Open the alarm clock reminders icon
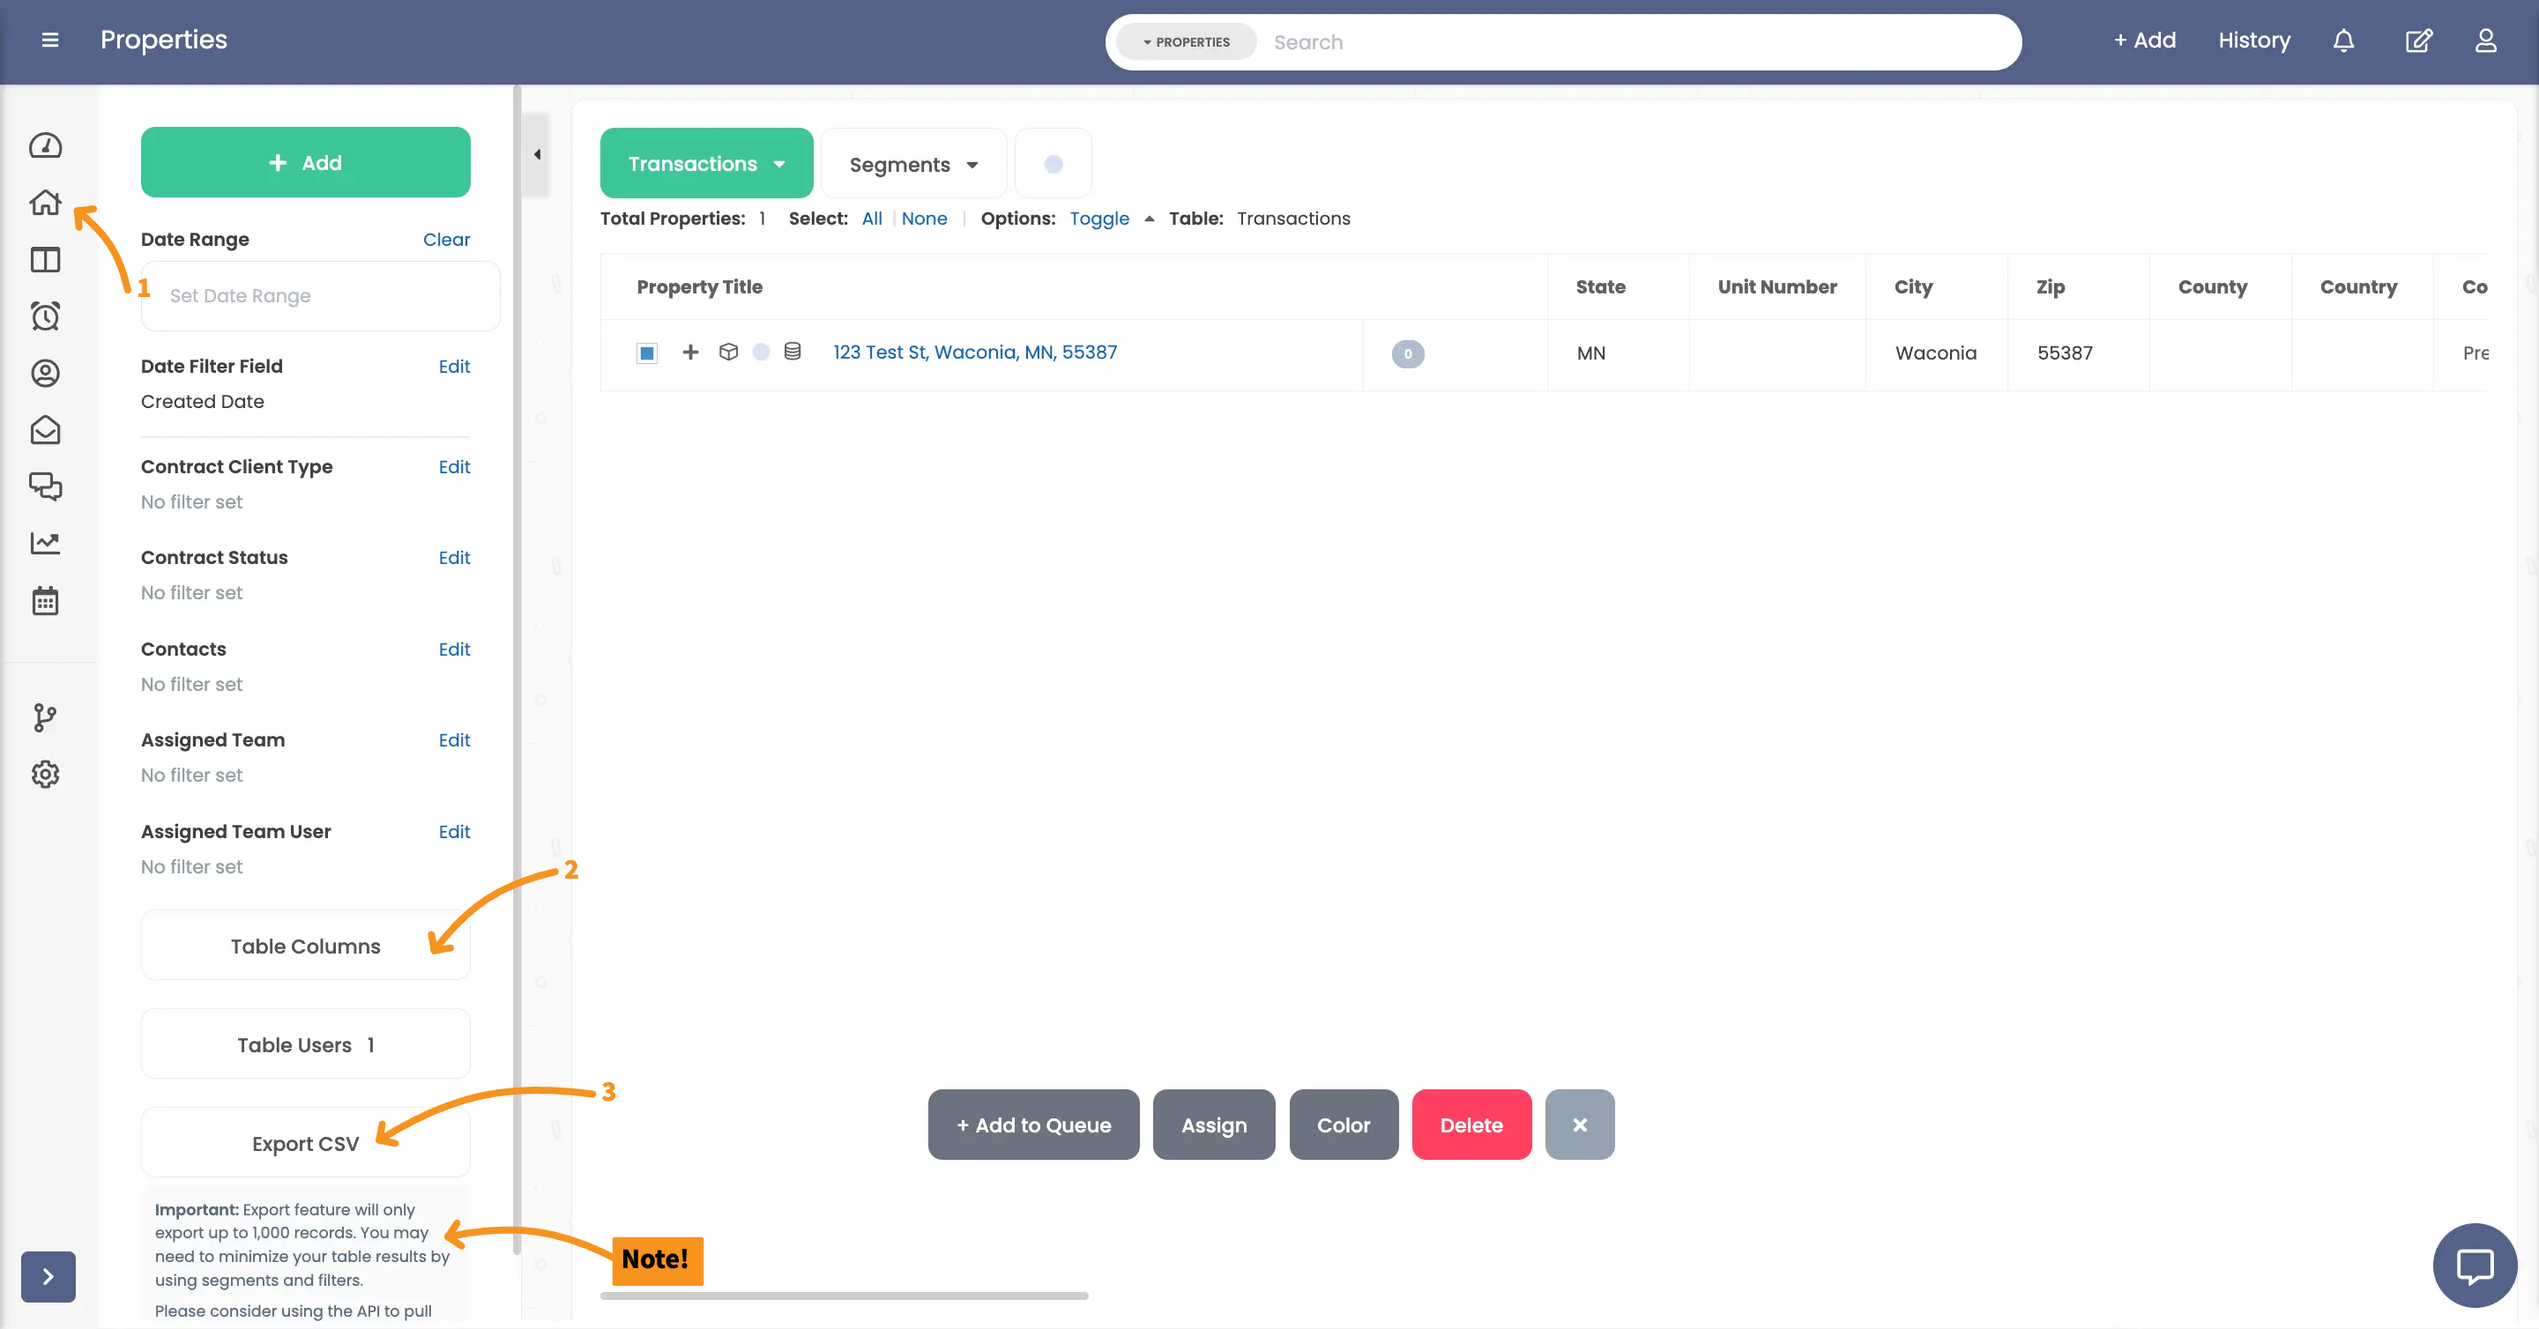The width and height of the screenshot is (2539, 1329). click(45, 316)
